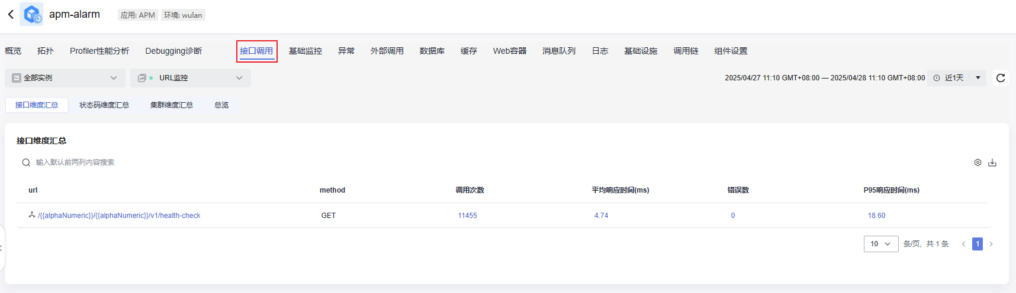Click the download export icon
The image size is (1016, 293).
[992, 162]
